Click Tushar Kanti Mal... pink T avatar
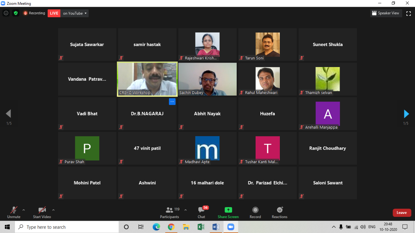This screenshot has width=415, height=233. pos(267,148)
